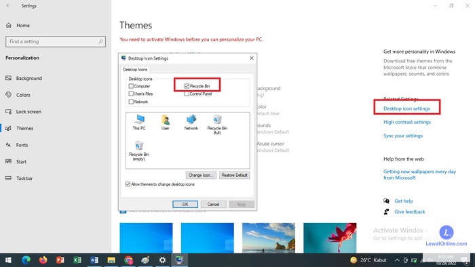Open Settings gear icon on taskbar
Image resolution: width=475 pixels, height=267 pixels.
point(162,260)
